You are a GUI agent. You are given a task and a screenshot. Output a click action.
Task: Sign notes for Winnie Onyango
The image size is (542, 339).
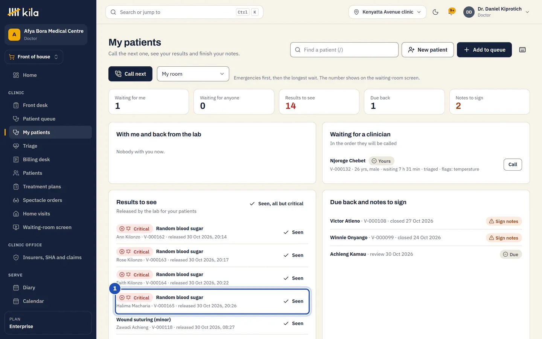[x=504, y=238]
